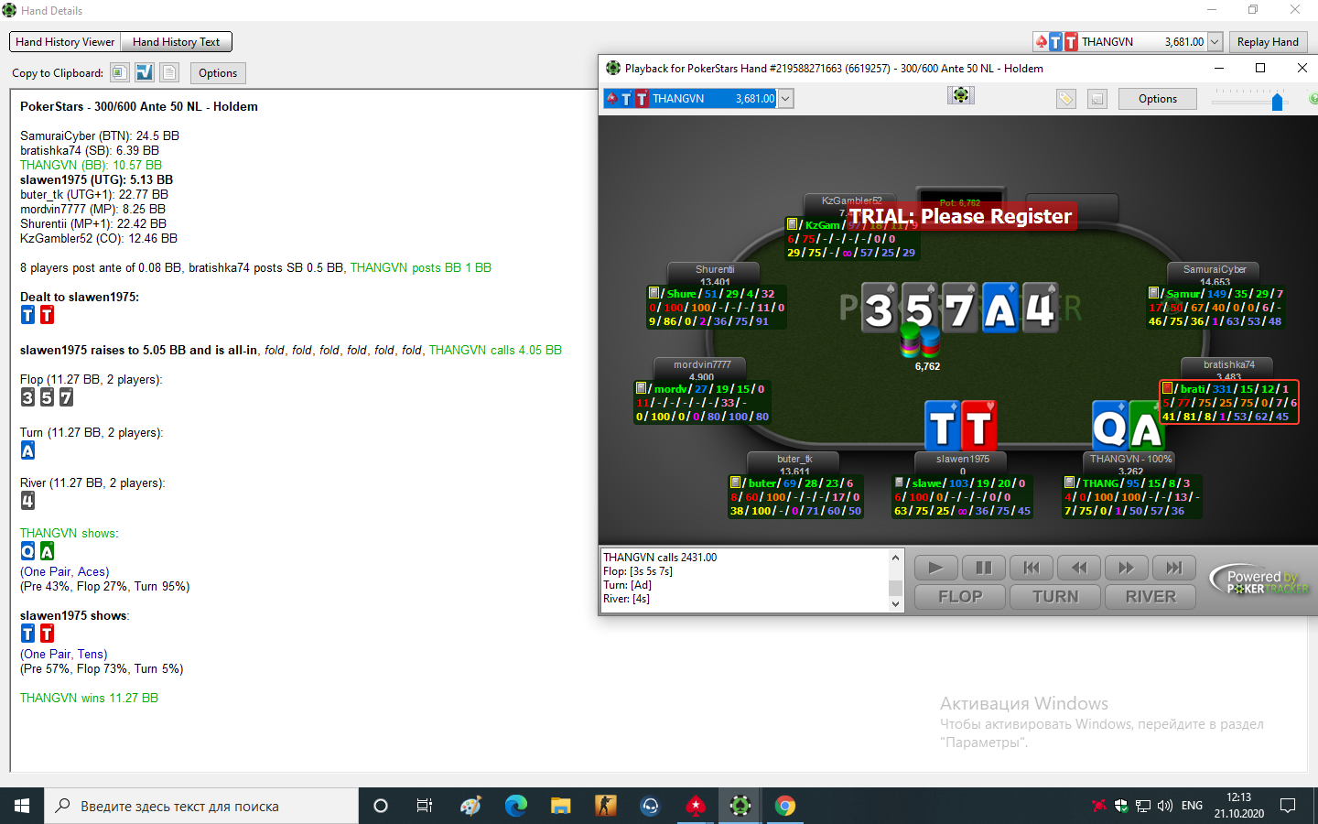1318x824 pixels.
Task: Jump to the TURN street
Action: click(x=1055, y=597)
